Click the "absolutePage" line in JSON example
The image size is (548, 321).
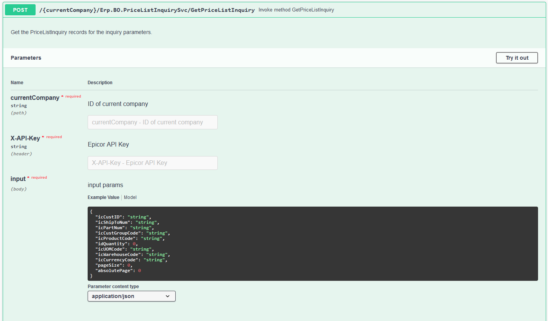pos(118,270)
